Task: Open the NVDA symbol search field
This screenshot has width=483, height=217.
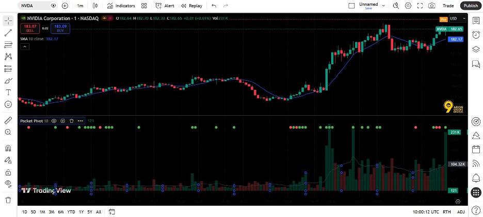Action: [x=37, y=6]
